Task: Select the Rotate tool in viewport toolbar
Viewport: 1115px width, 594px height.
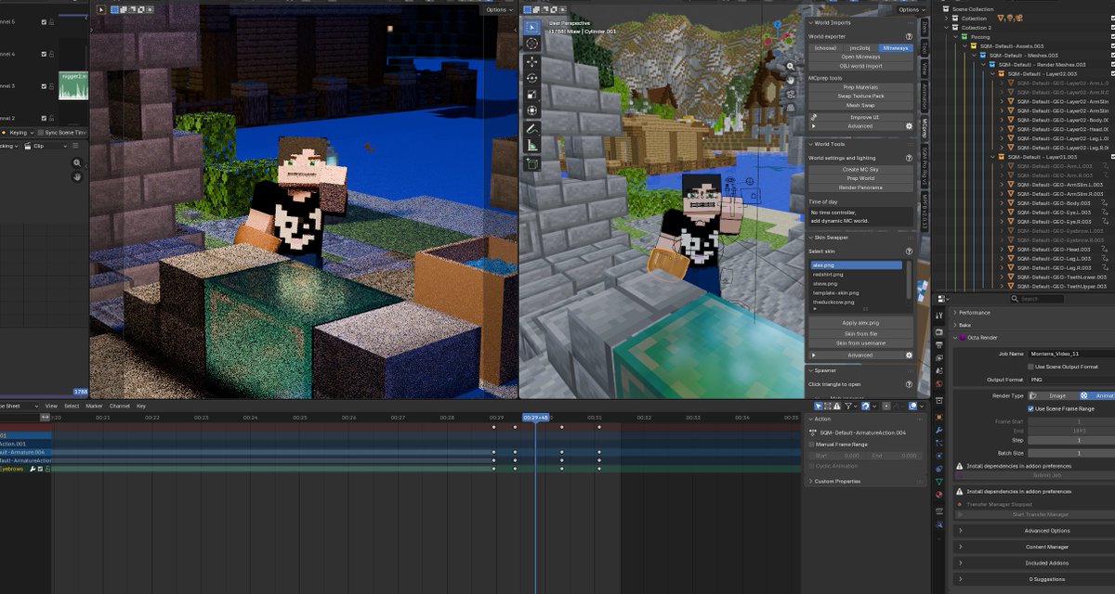Action: point(531,78)
